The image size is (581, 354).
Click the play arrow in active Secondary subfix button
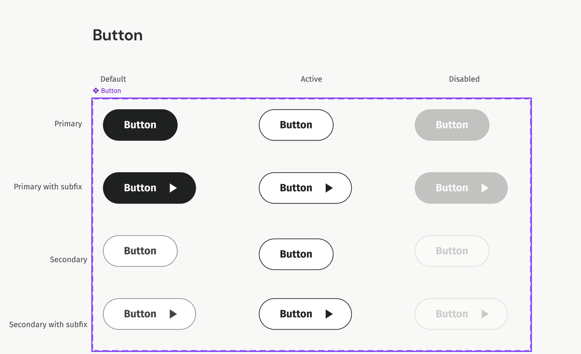click(x=329, y=314)
